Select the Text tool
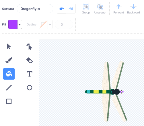Viewport: 144px width, 126px height. [x=30, y=74]
